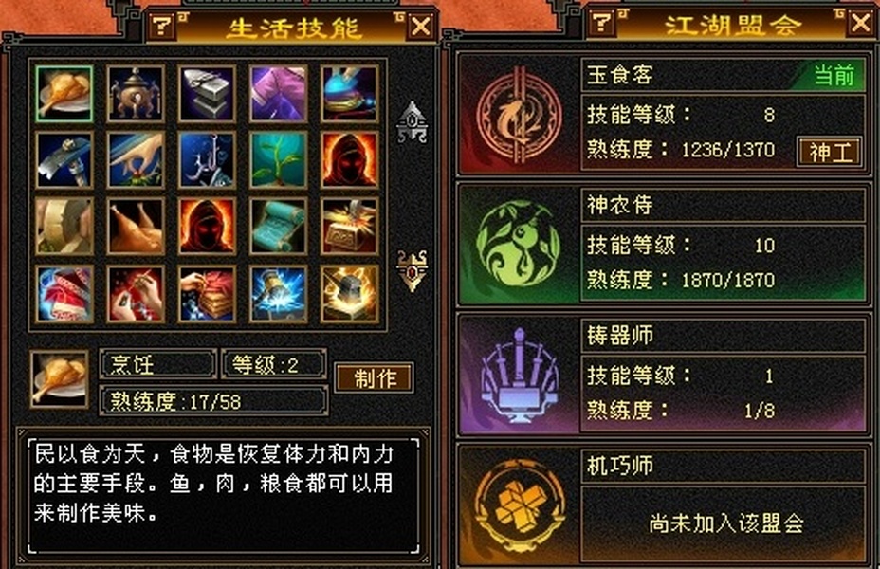Select the blue scroll skill icon
This screenshot has height=569, width=880.
click(279, 226)
